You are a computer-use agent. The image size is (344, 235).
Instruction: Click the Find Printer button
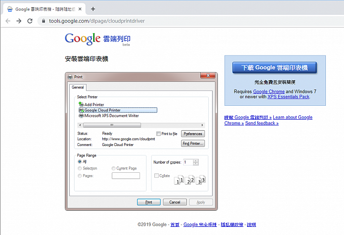point(193,143)
